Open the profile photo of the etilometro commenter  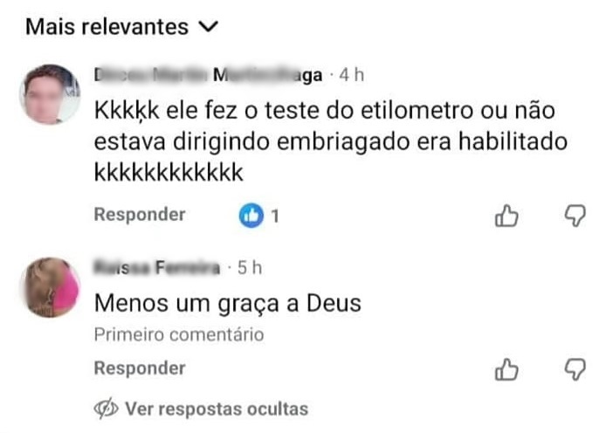[x=49, y=94]
